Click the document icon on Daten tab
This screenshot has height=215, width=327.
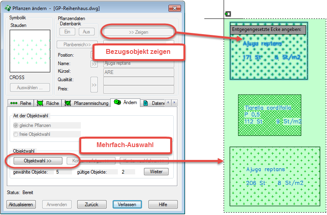[146, 103]
